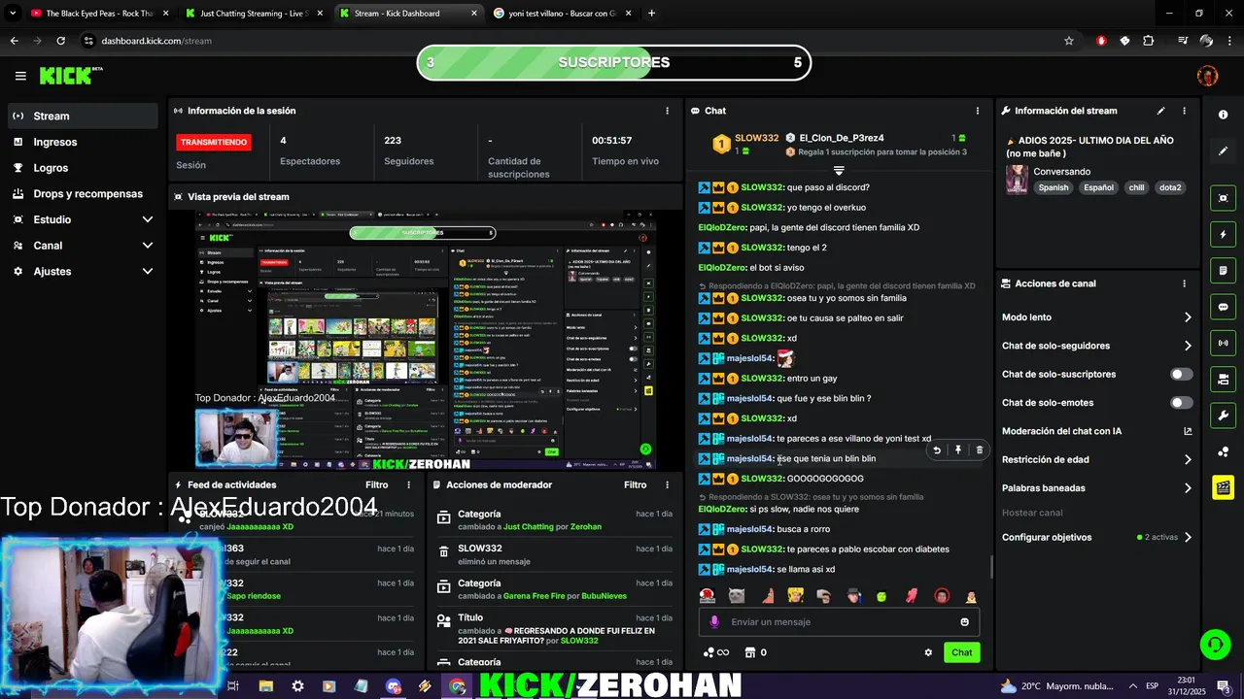Click the purple microphone icon in the message box
This screenshot has width=1244, height=699.
coord(714,622)
